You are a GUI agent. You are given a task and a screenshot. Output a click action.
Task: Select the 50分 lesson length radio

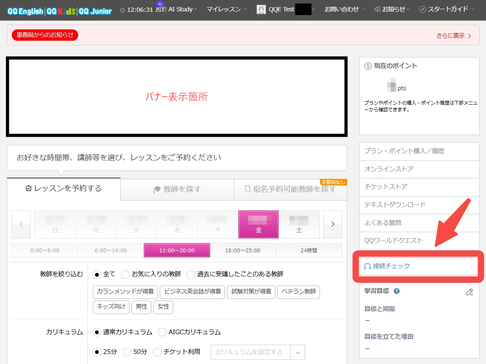[x=127, y=352]
